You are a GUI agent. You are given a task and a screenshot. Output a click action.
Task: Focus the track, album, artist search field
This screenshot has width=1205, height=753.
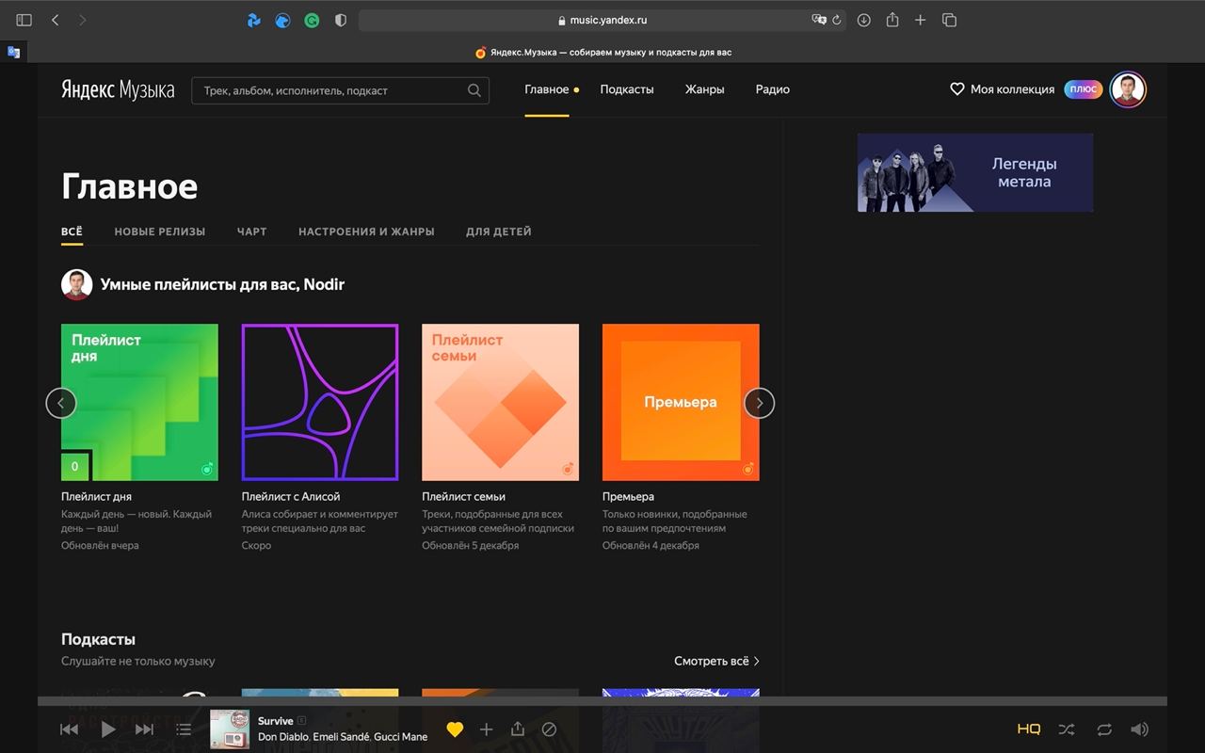pyautogui.click(x=340, y=90)
